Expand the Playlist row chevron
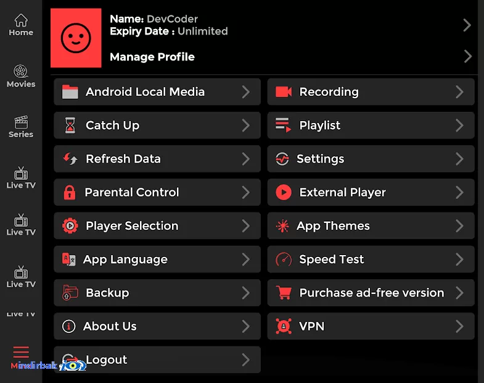The image size is (484, 383). 459,125
